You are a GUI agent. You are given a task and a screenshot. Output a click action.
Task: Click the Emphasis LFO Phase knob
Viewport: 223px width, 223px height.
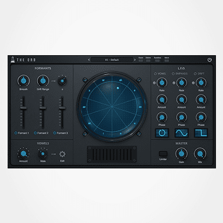181,117
